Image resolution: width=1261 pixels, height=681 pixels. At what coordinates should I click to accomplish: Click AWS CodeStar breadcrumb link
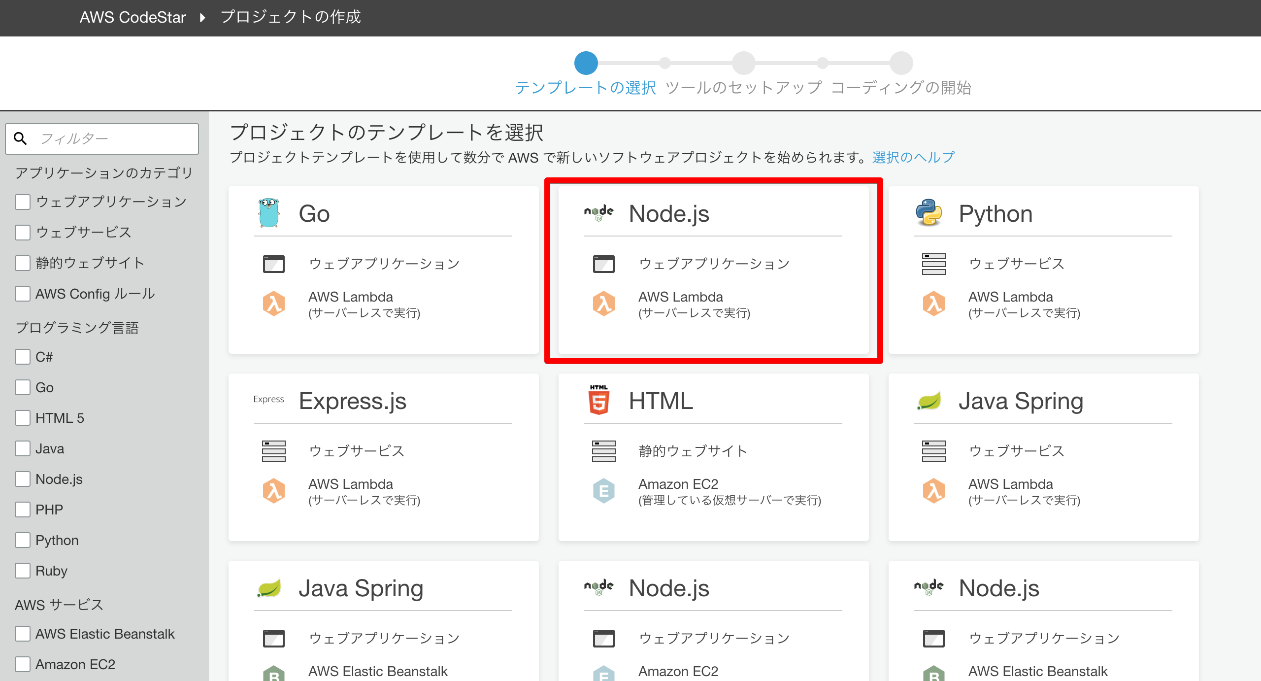133,17
